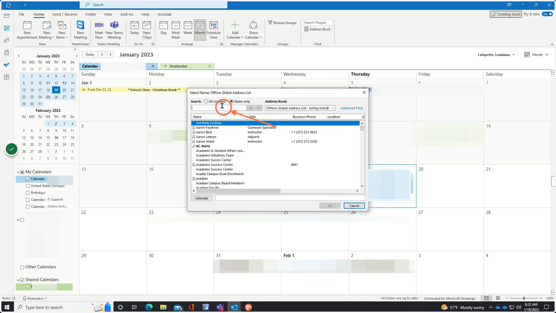Select the All columns radio button
The height and width of the screenshot is (313, 556).
tap(206, 102)
